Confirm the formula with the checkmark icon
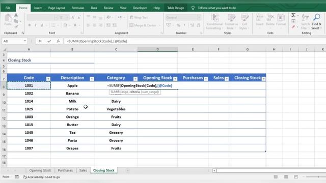 click(x=49, y=41)
